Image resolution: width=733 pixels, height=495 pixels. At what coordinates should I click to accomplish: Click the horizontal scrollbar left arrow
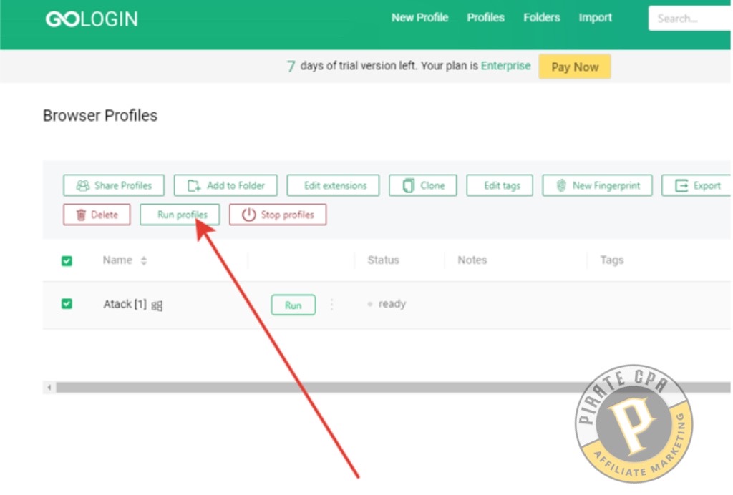coord(49,388)
